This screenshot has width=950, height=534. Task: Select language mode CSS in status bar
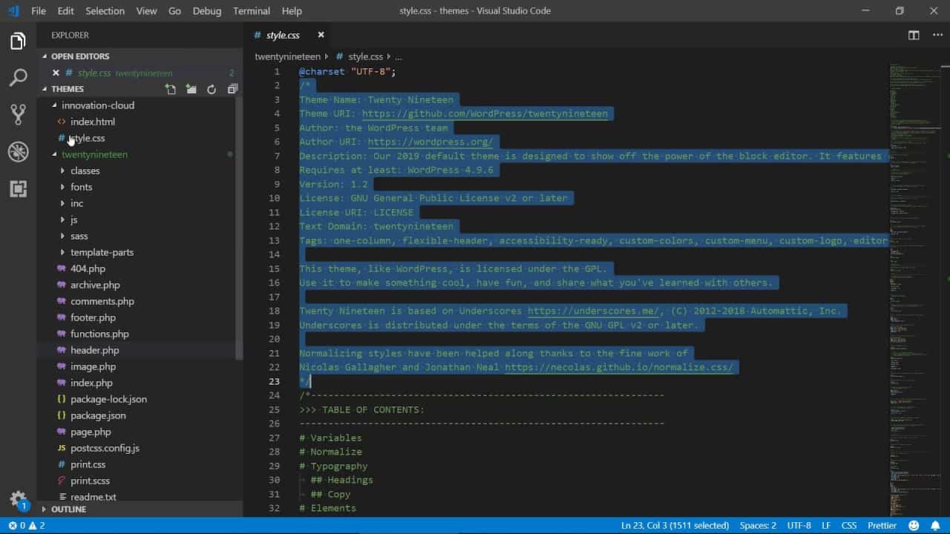click(849, 526)
